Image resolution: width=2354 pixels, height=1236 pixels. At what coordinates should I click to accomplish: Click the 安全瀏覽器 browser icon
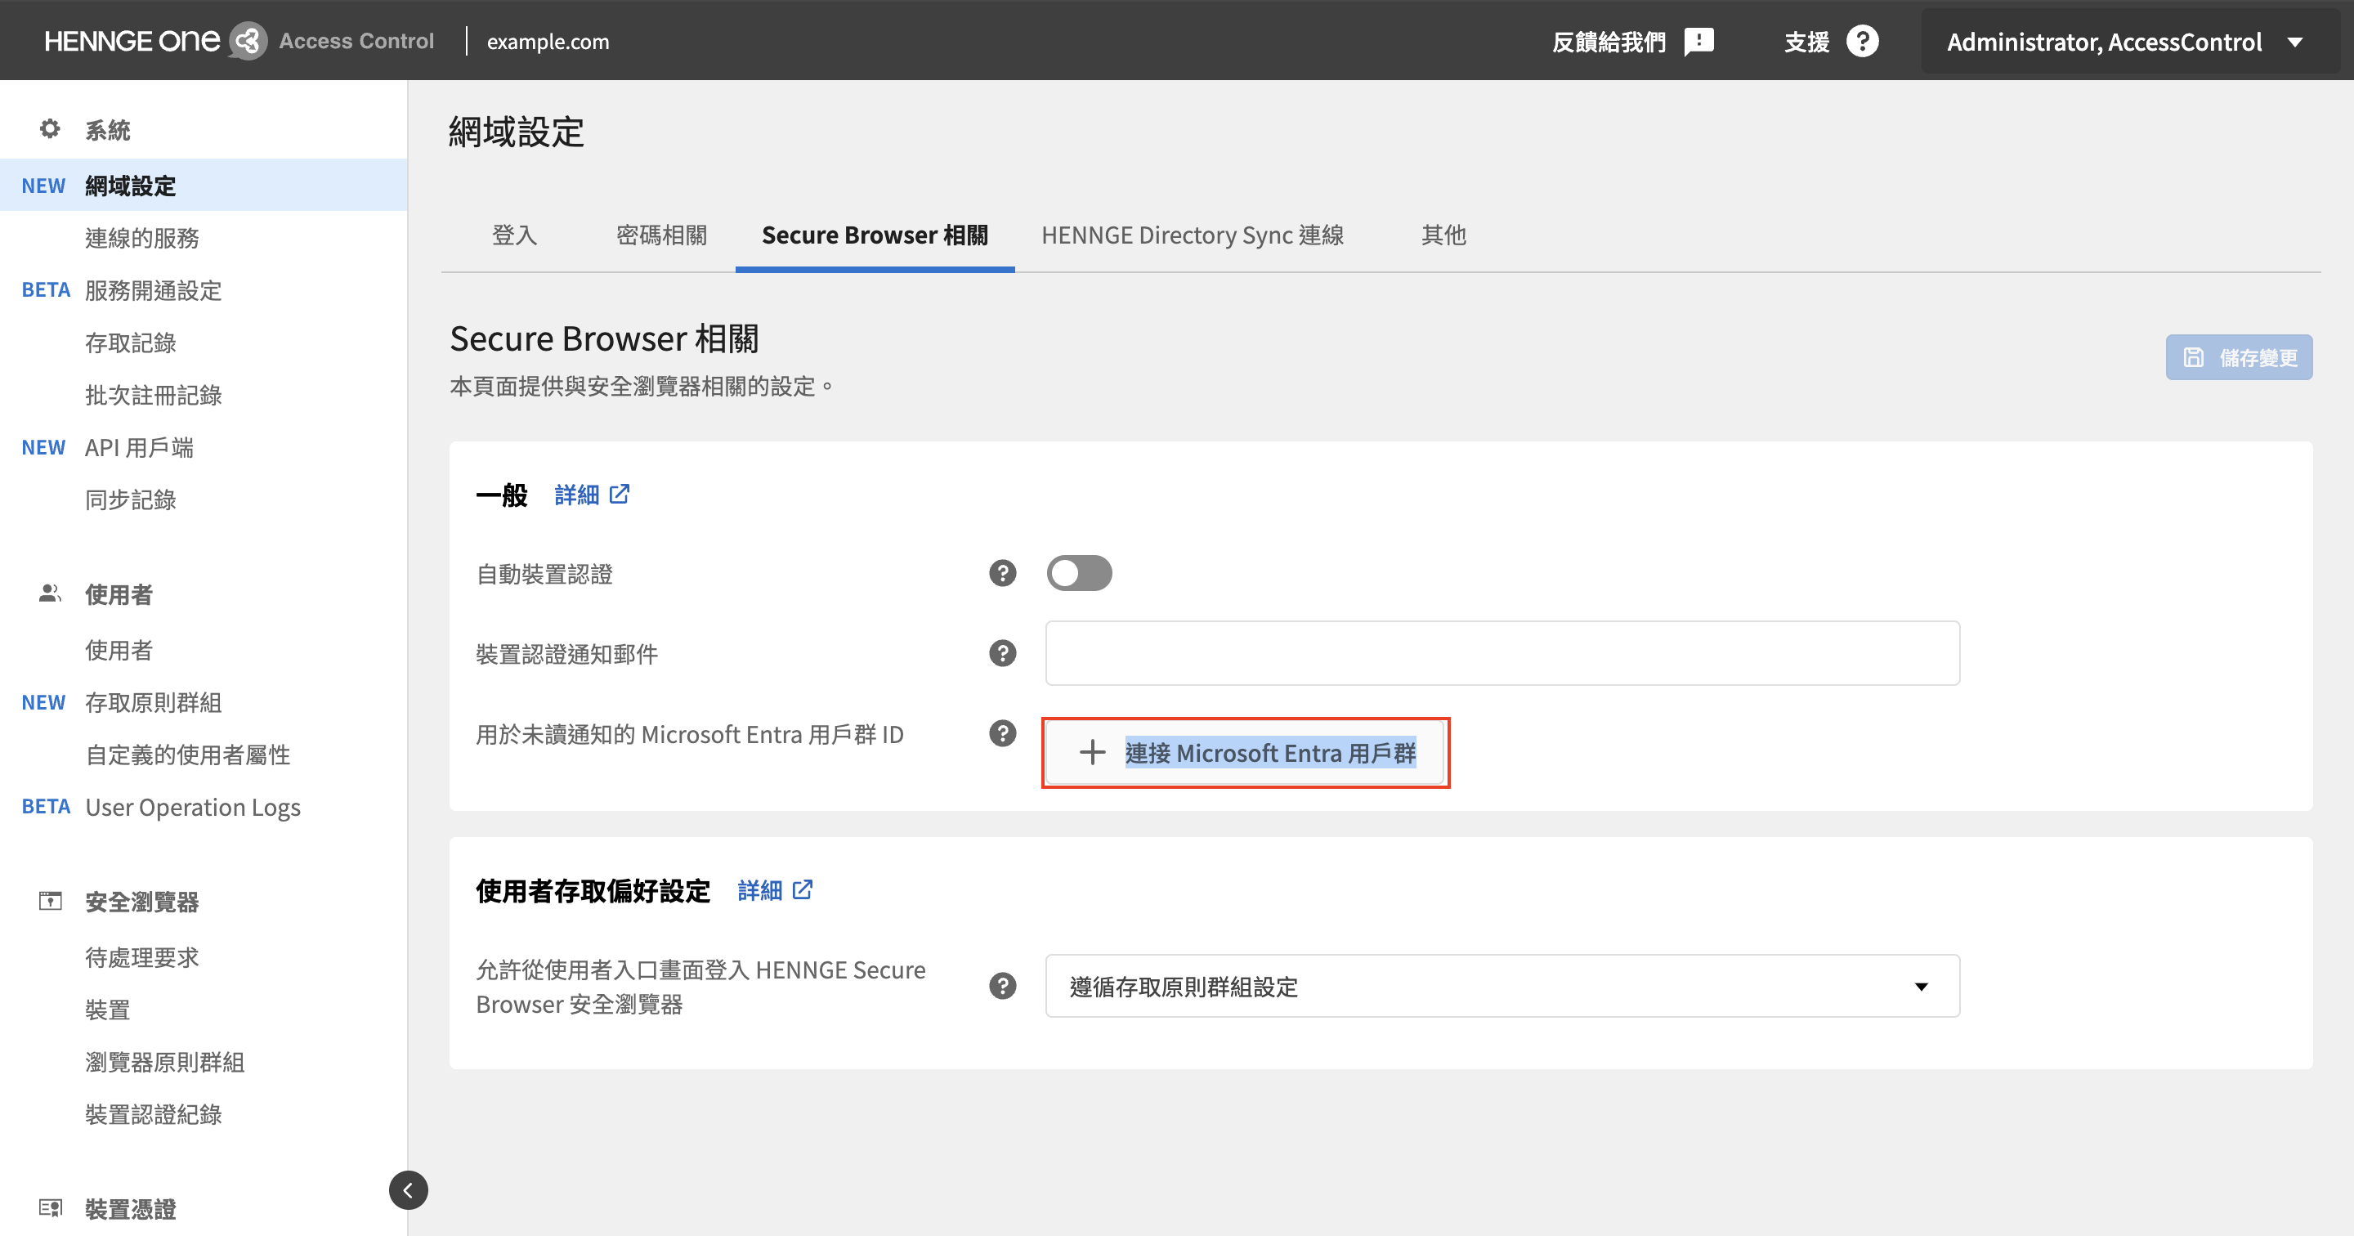(x=50, y=902)
